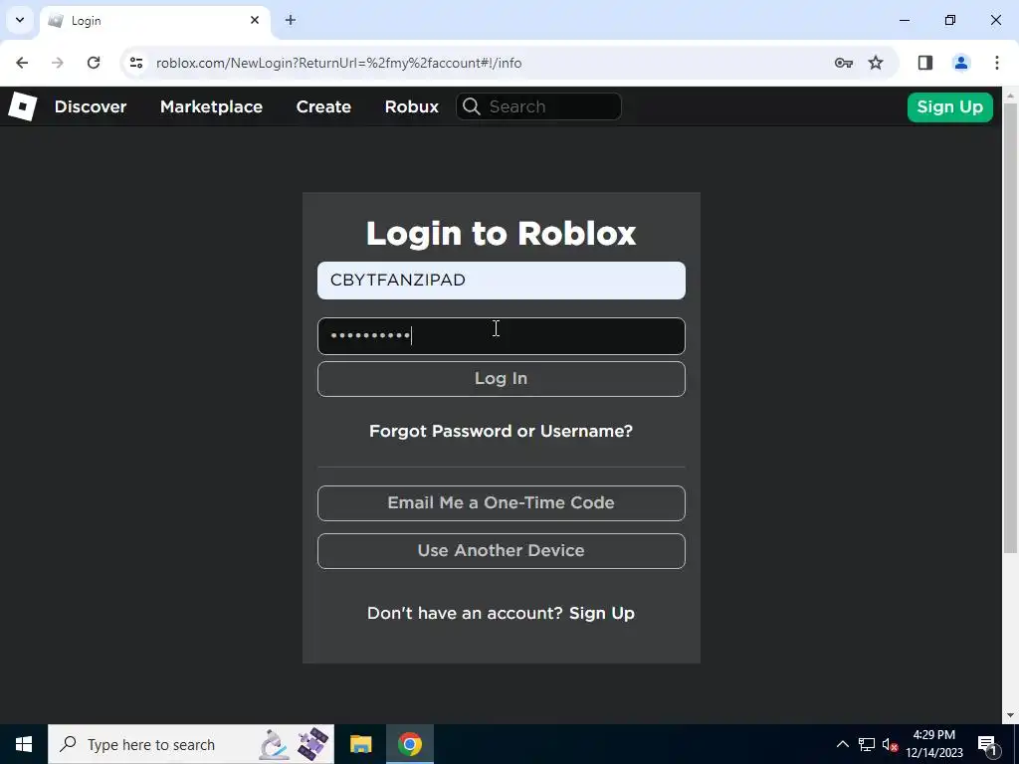Viewport: 1019px width, 764px height.
Task: Open the Chrome three-dot menu
Action: (x=997, y=63)
